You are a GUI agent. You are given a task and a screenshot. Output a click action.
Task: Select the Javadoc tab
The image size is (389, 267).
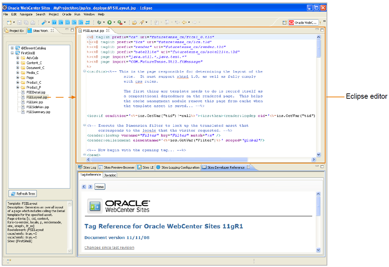[110, 175]
